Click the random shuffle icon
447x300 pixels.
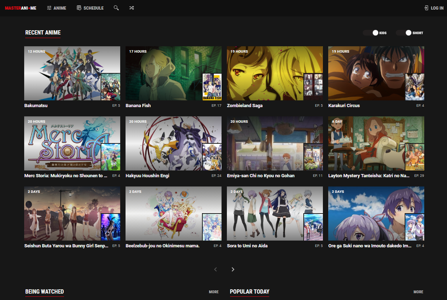tap(132, 8)
